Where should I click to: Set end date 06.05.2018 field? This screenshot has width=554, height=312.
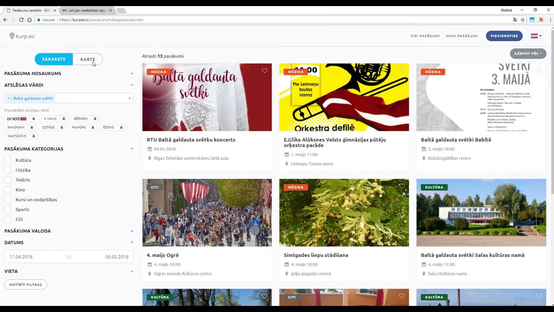click(x=117, y=257)
